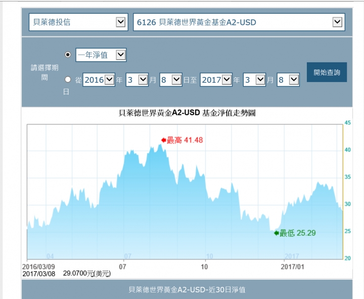Viewport: 364px width, 299px height.
Task: Open the start year 2016 dropdown
Action: click(110, 80)
